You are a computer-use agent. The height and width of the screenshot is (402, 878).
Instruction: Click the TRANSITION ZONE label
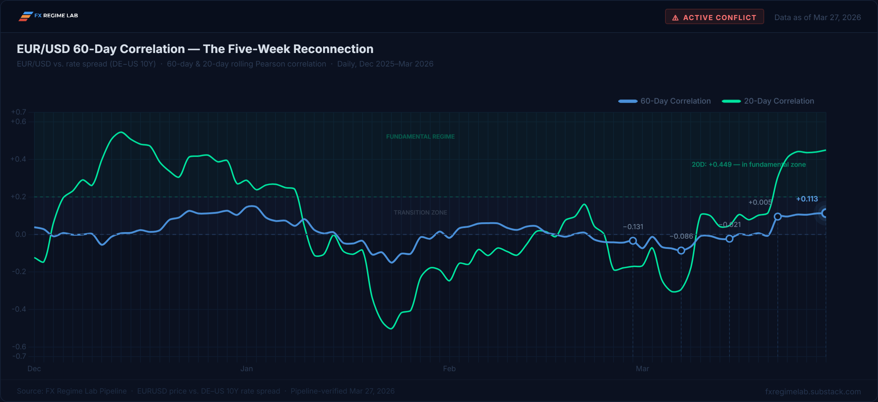420,213
